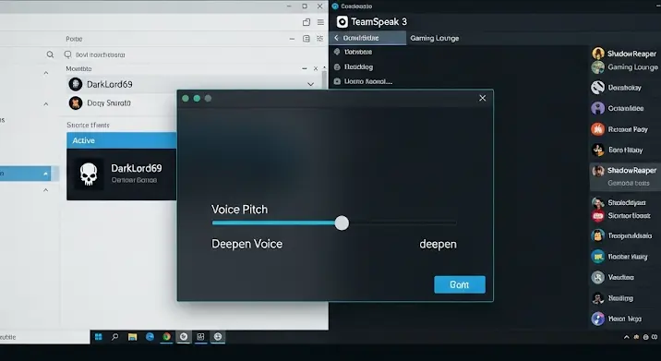The width and height of the screenshot is (661, 361).
Task: Click the camera-like icon on the row ending with ellipsis
Action: [337, 81]
